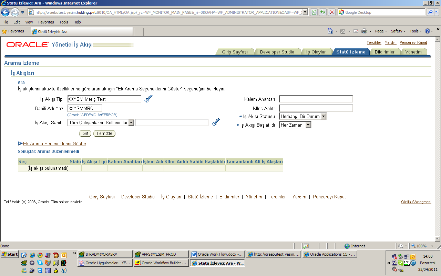The height and width of the screenshot is (276, 441).
Task: Click the red Stop loading icon
Action: [332, 11]
